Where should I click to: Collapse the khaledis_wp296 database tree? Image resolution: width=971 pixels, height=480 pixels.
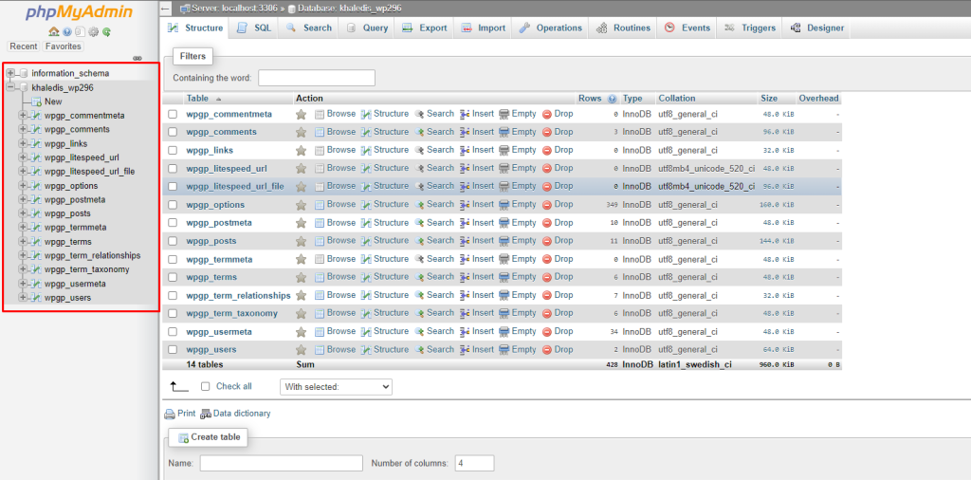10,87
